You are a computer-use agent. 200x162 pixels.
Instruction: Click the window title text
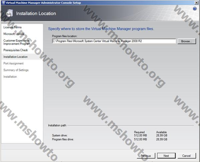[x=43, y=3]
